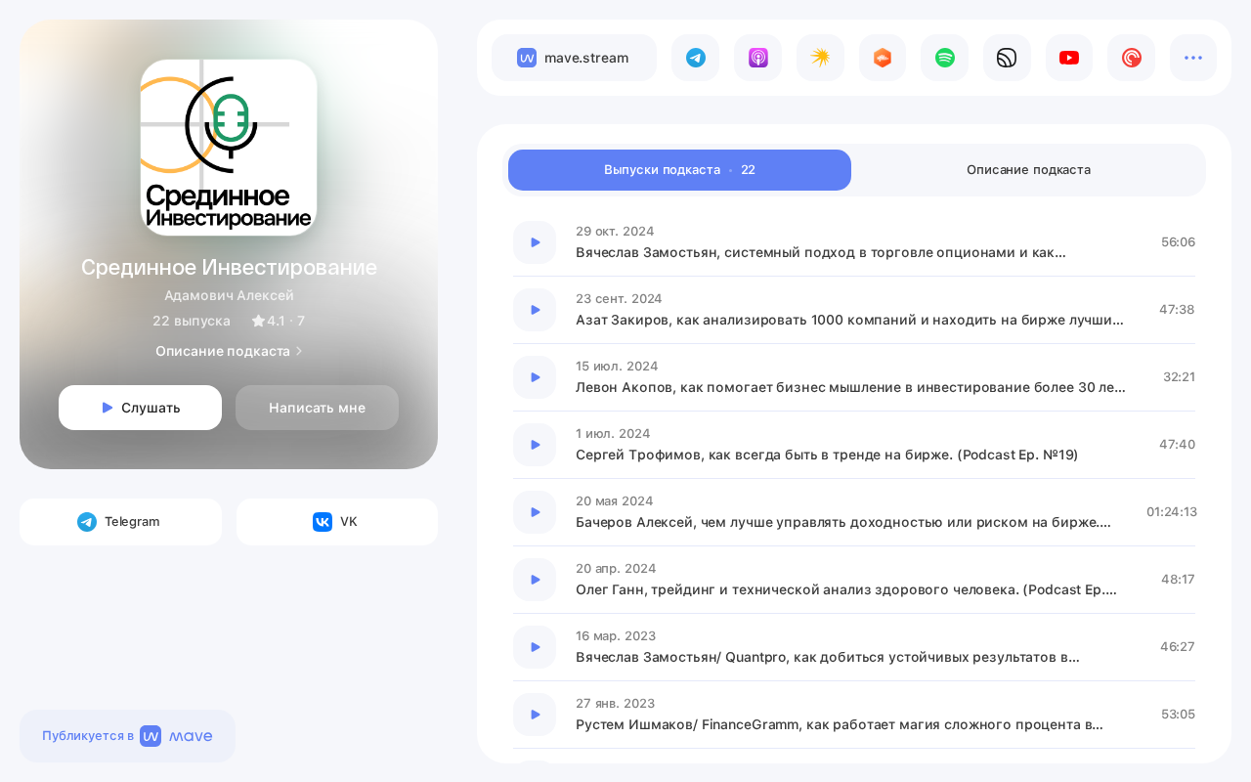Screen dimensions: 1251x782
Task: Play the Левон Акопов episode
Action: click(535, 377)
